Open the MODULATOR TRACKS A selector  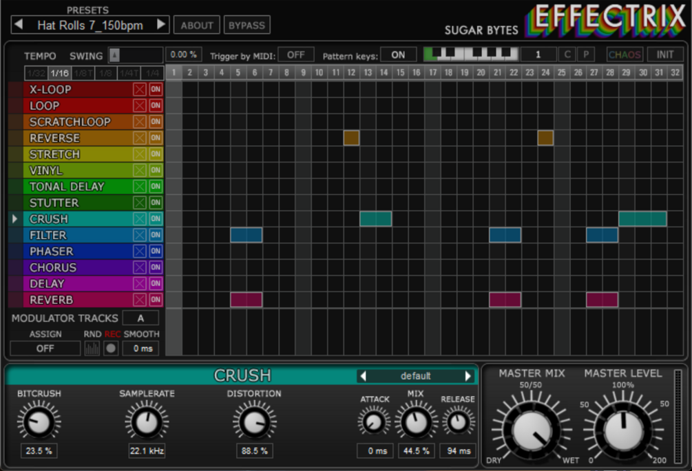coord(140,318)
